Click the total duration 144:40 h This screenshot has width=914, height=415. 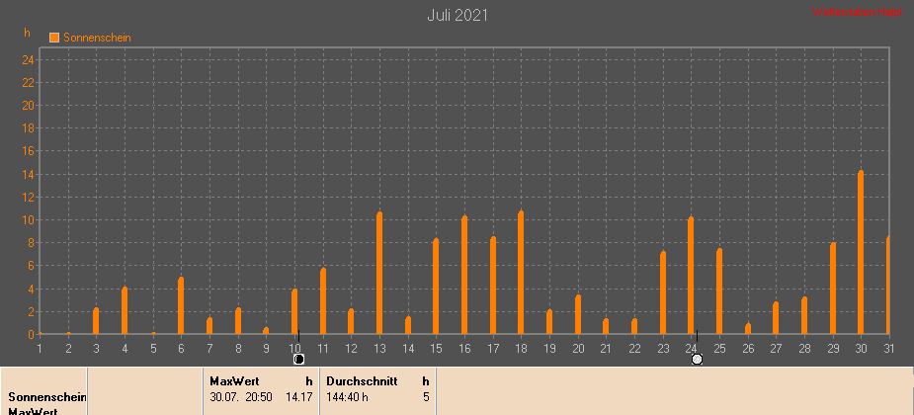point(347,397)
